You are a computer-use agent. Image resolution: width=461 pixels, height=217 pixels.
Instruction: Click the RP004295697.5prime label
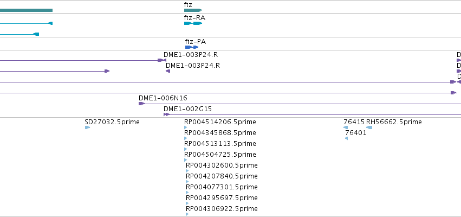point(222,197)
